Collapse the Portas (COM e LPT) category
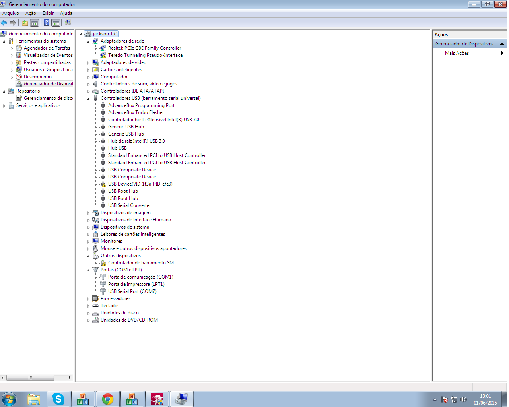The height and width of the screenshot is (407, 509). click(88, 270)
